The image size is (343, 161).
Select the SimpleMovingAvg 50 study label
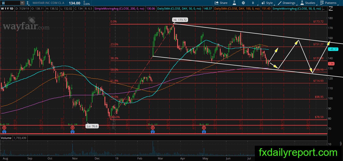[297, 9]
